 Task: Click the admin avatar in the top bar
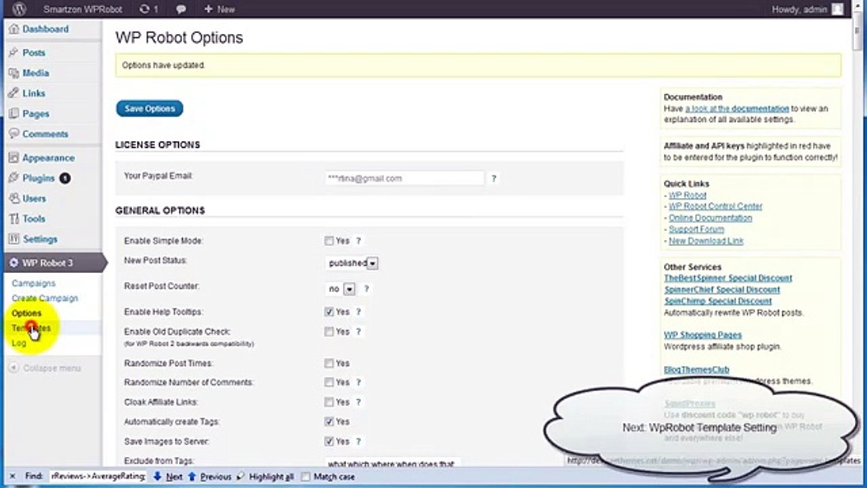point(838,9)
